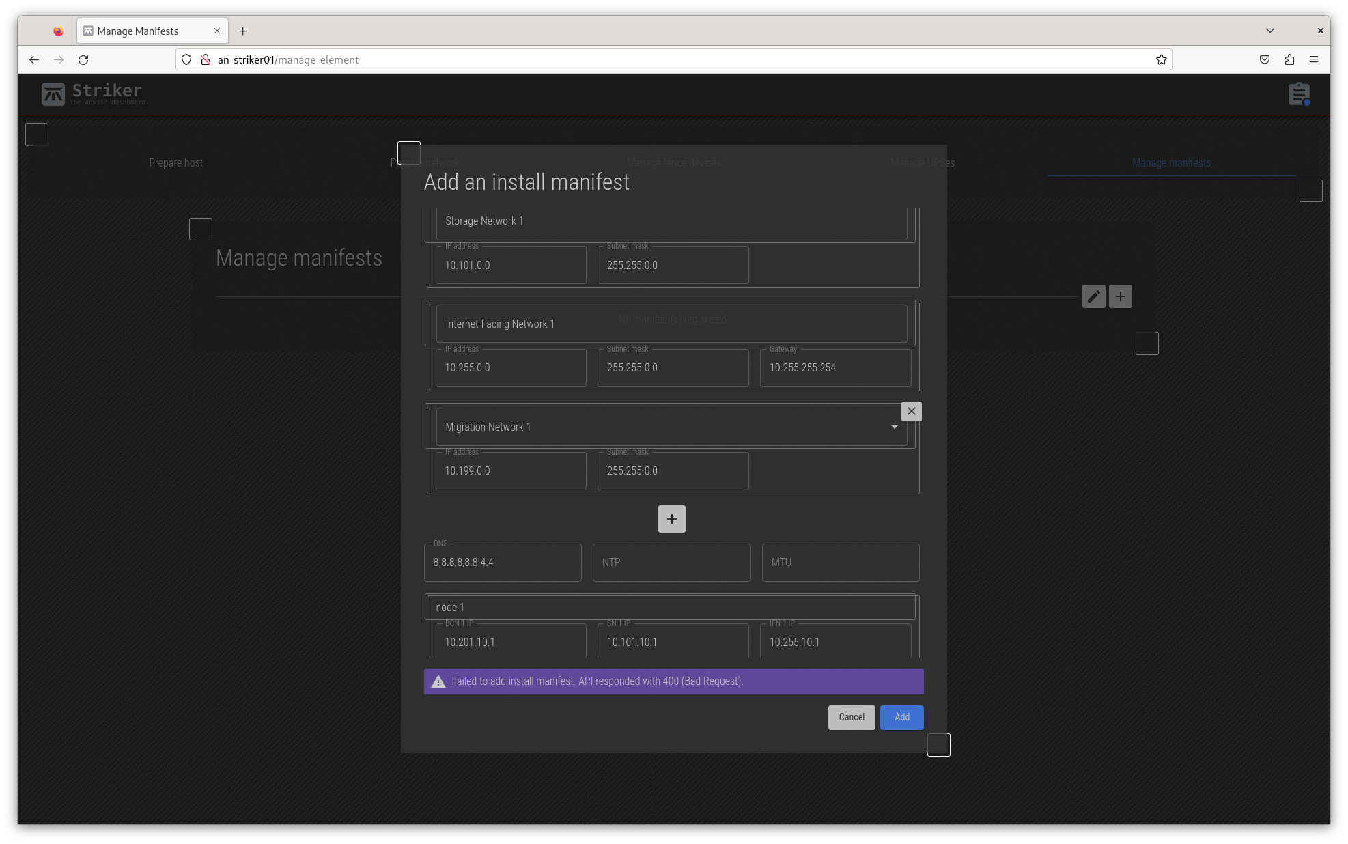Click the empty NTP field
The image size is (1348, 844).
[x=671, y=563]
